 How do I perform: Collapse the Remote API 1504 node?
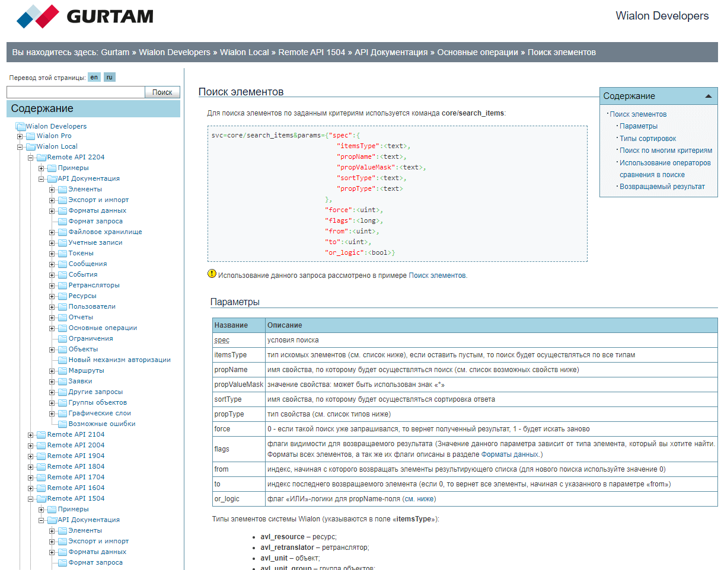click(31, 499)
